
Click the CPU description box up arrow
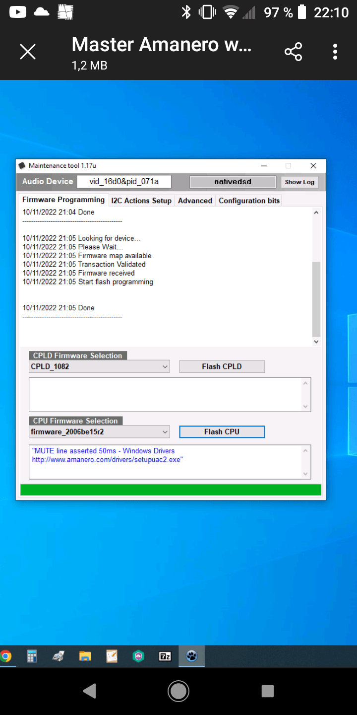click(x=306, y=450)
